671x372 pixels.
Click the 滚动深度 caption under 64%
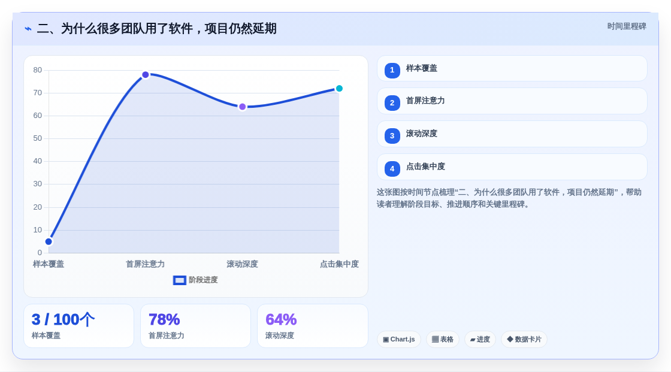point(279,335)
